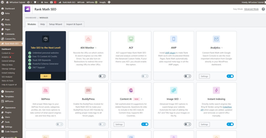The height and width of the screenshot is (138, 266).
Task: Open Content AI module Settings button
Action: pyautogui.click(x=119, y=124)
